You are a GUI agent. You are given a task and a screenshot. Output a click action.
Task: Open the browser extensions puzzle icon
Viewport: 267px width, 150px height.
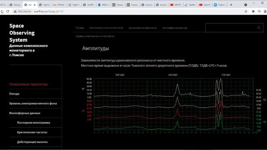tap(253, 11)
